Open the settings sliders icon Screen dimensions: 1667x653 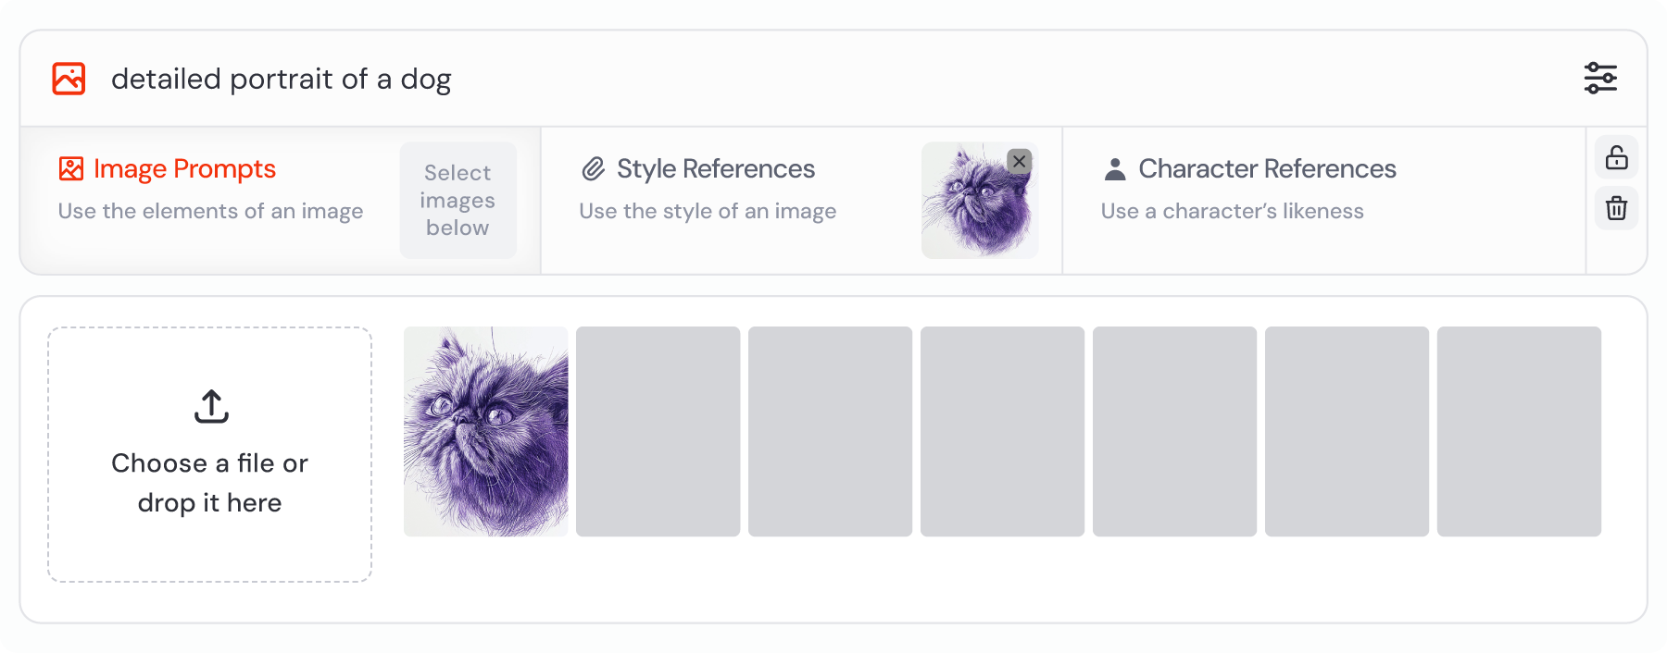tap(1600, 79)
